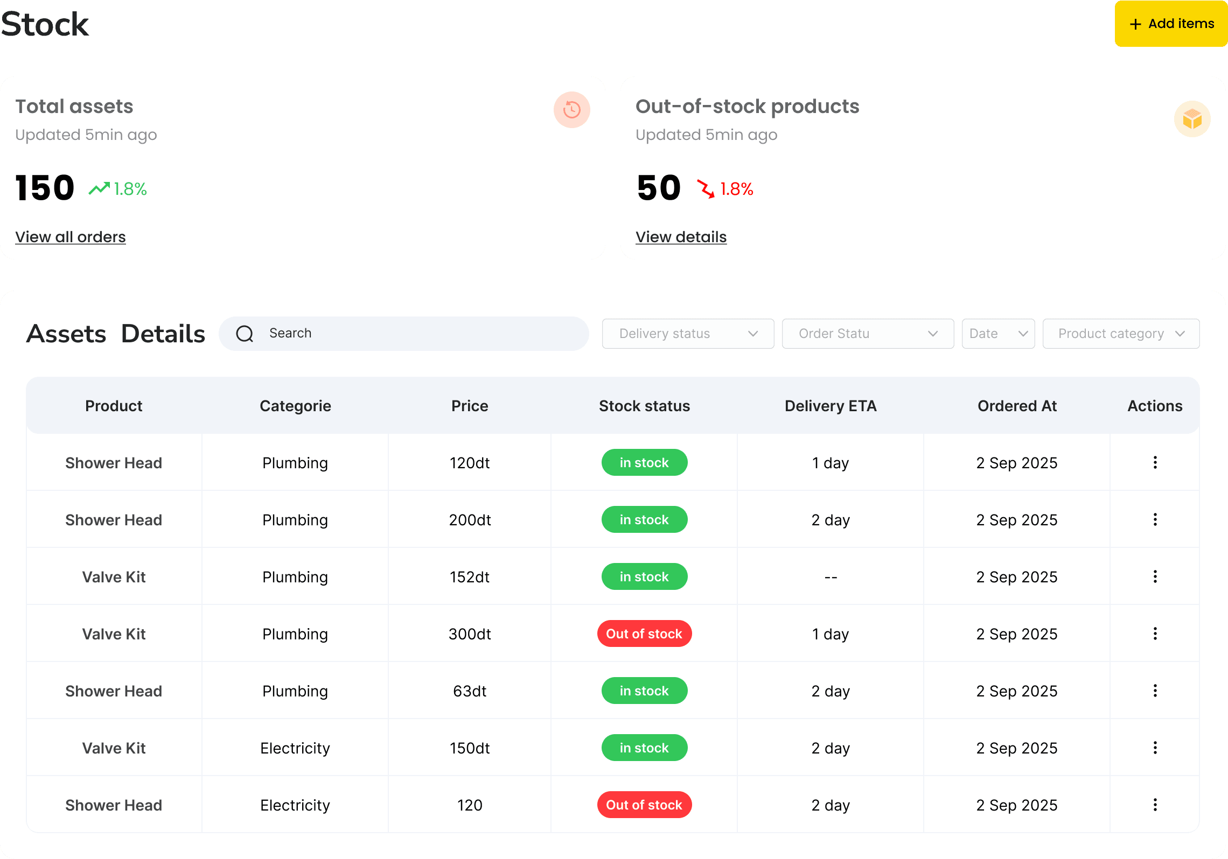Expand the Delivery status dropdown
1228x859 pixels.
coord(688,334)
